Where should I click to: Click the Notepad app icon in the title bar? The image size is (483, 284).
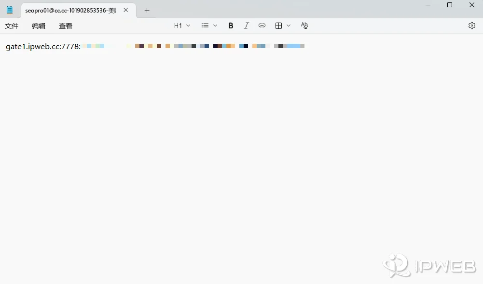point(10,10)
